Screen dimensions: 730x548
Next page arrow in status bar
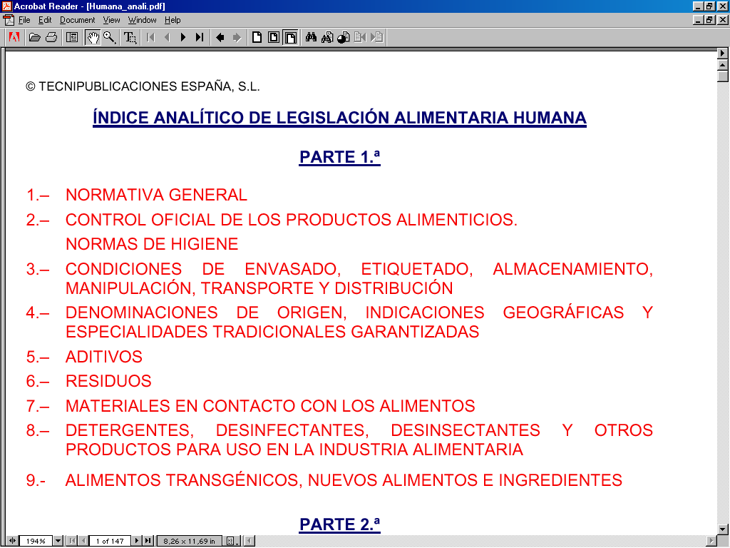click(x=137, y=541)
